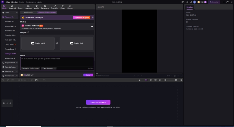Screen dimensions: 234x127
Task: Open the text track T dropdown in timeline toolbar
Action: (x=37, y=80)
